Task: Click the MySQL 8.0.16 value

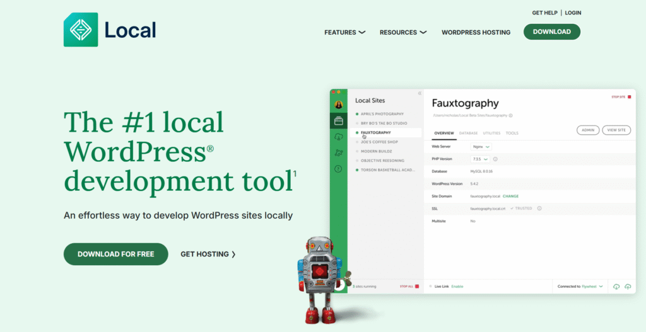Action: click(481, 171)
